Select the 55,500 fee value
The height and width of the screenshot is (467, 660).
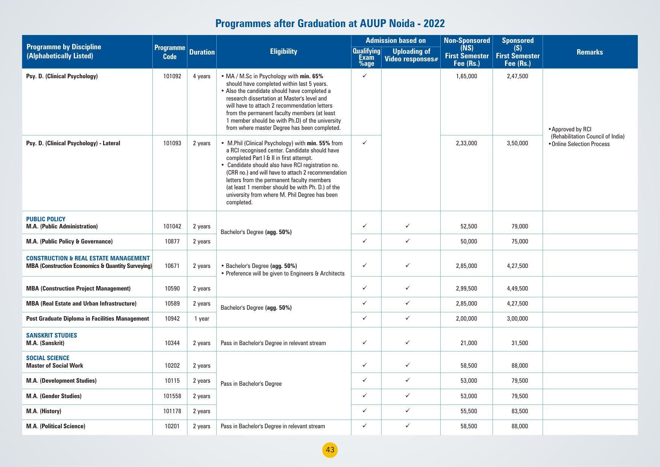[469, 411]
